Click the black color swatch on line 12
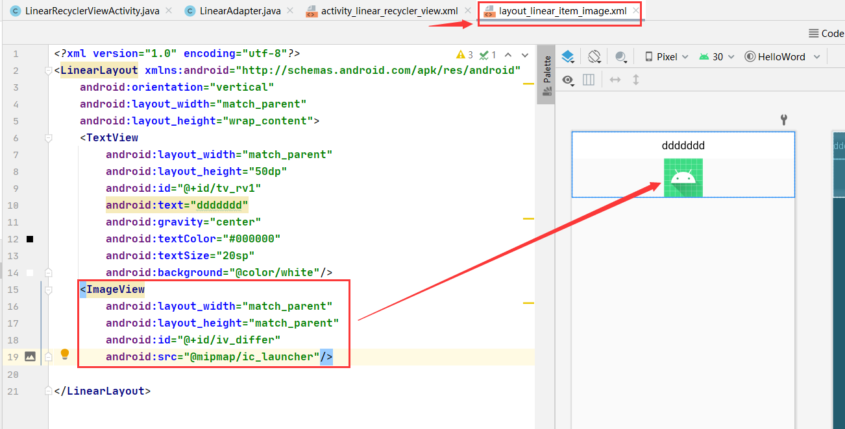Screen dimensions: 845x429 tap(30, 239)
